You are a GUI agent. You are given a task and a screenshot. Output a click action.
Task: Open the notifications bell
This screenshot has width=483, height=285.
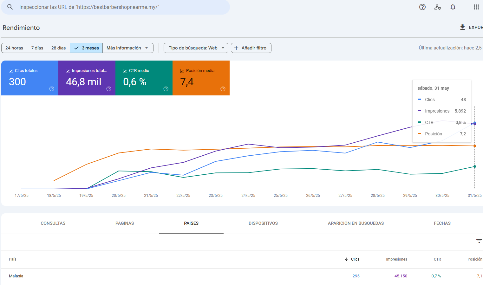click(x=453, y=7)
